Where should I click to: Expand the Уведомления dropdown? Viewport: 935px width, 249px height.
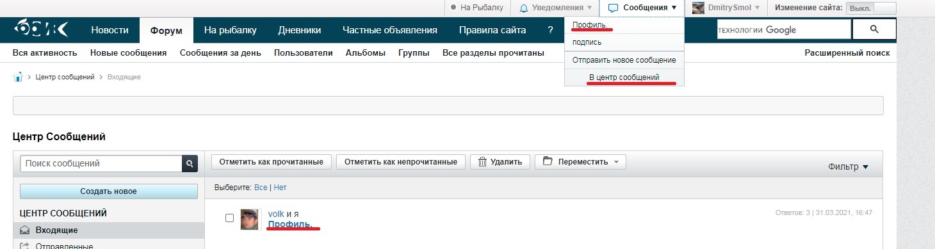pos(555,8)
